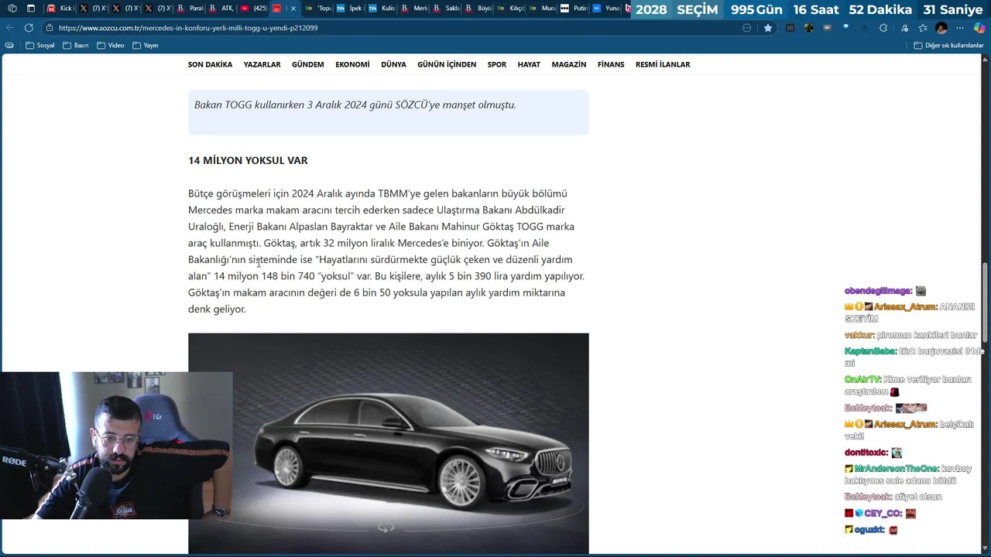Viewport: 991px width, 557px height.
Task: Open the Video bookmarks folder
Action: coord(110,46)
